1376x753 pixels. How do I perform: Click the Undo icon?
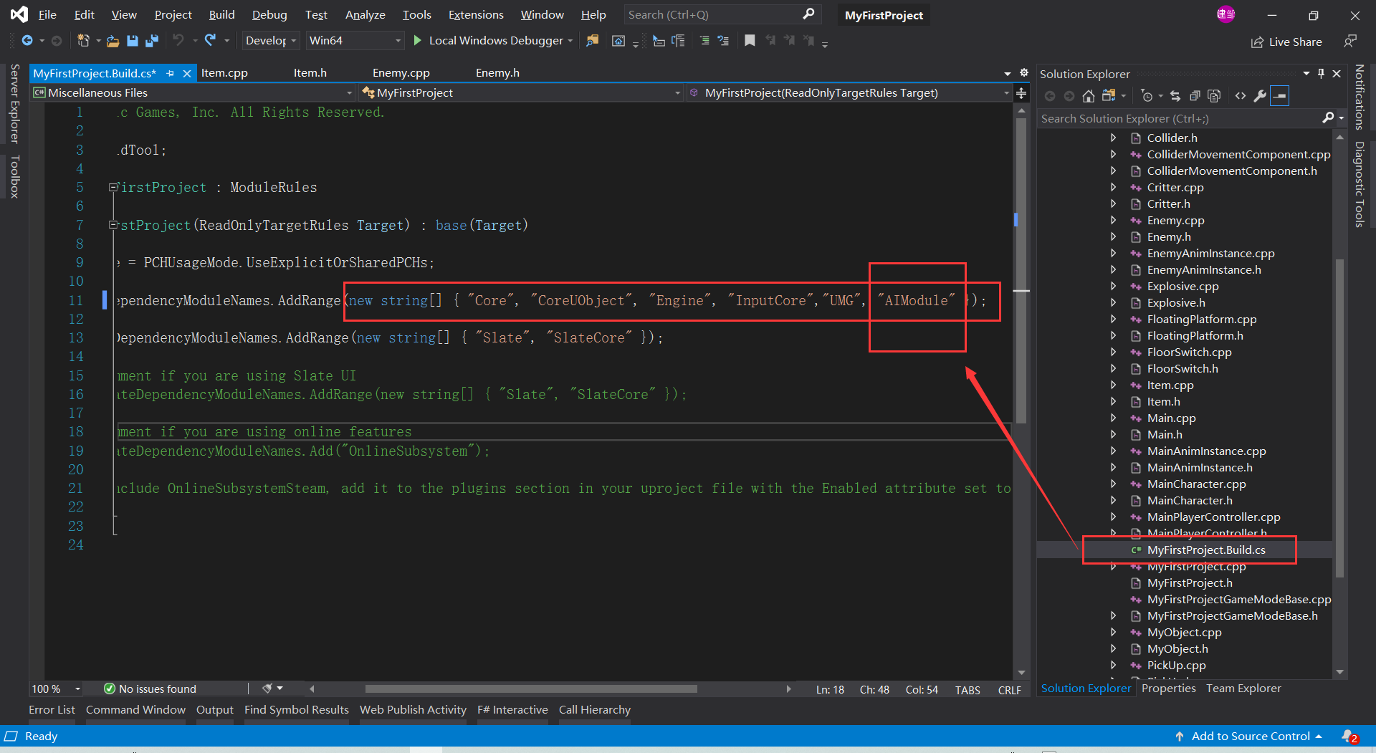coord(178,41)
